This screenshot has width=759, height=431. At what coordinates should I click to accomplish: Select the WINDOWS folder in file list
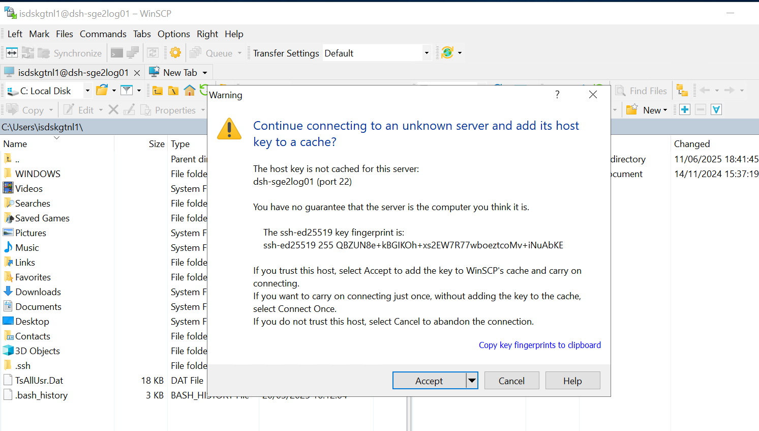37,174
